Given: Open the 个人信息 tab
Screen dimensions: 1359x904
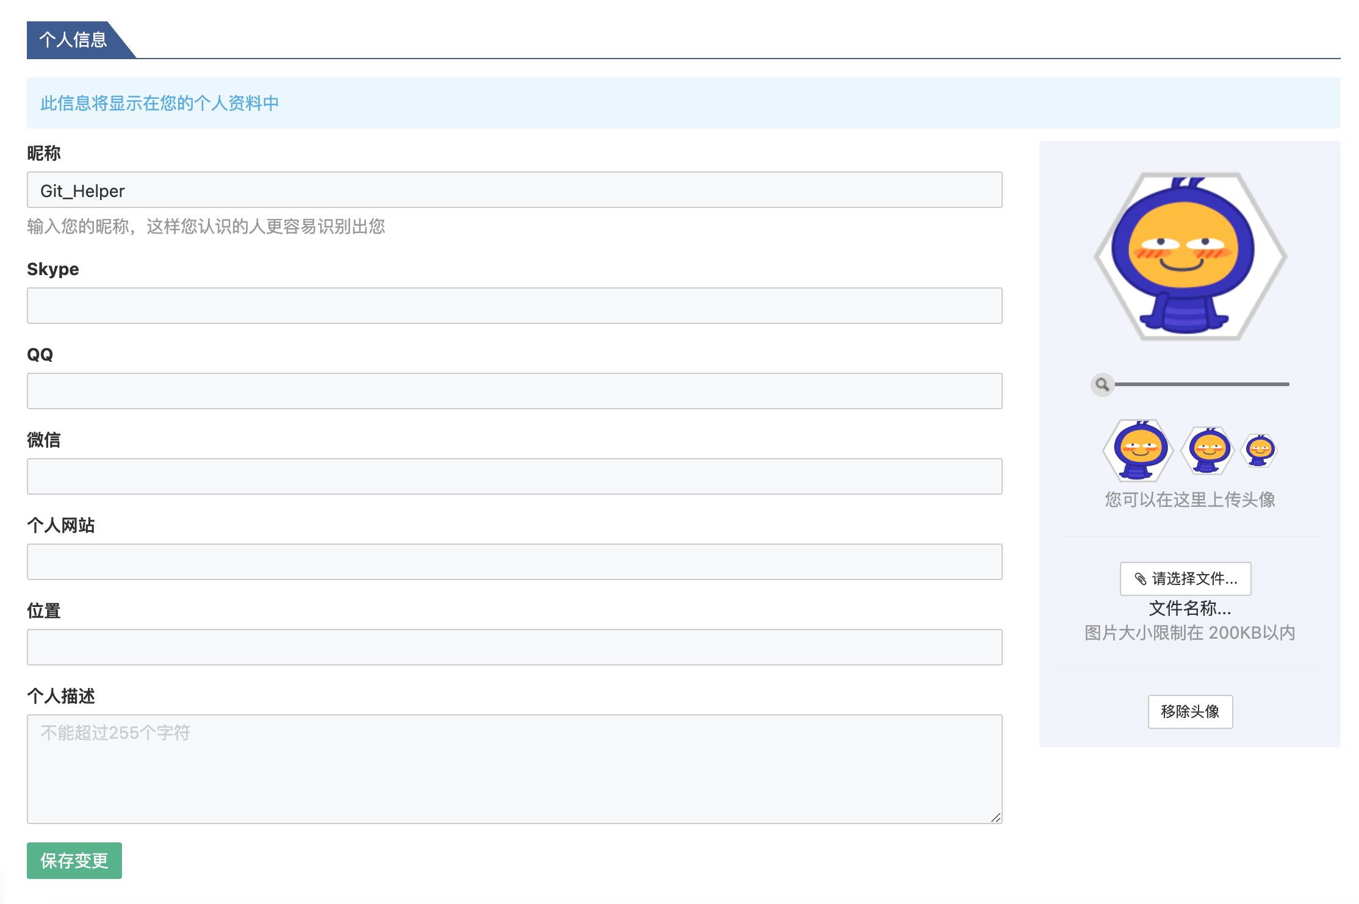Looking at the screenshot, I should (x=73, y=40).
